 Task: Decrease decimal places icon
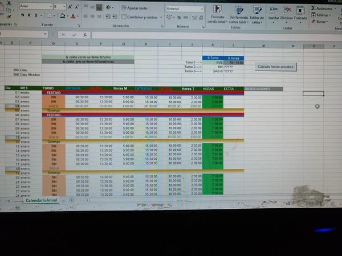(x=201, y=18)
